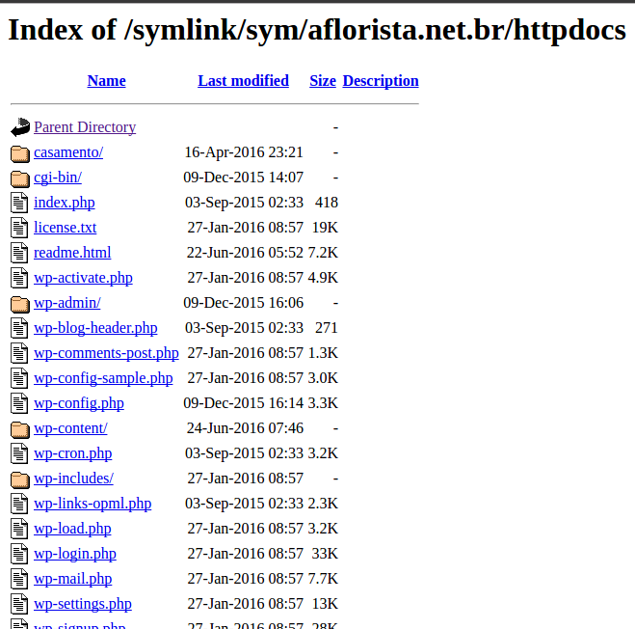Click the file icon beside wp-settings.php
The width and height of the screenshot is (635, 629).
[19, 604]
